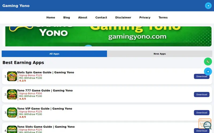Open Yono Slots Game Guide title link

tap(46, 127)
